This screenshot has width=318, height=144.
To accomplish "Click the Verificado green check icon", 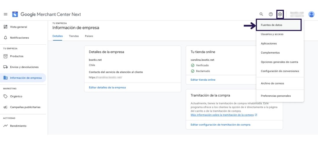I will pos(193,65).
